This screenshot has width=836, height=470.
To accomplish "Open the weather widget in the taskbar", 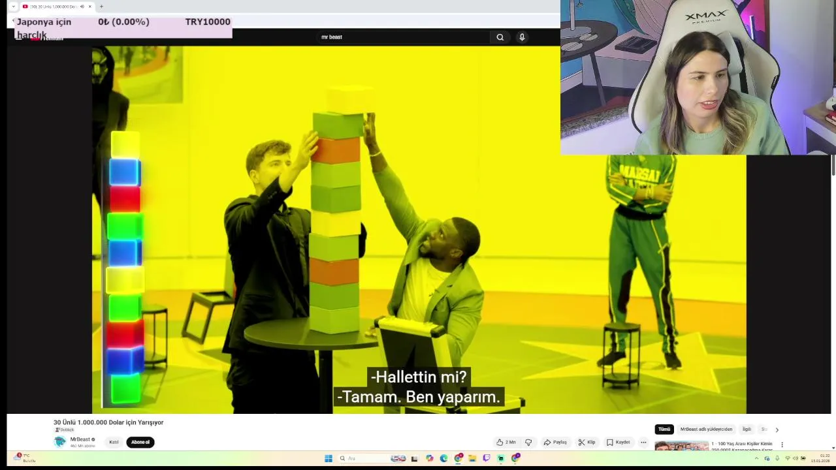I will (x=25, y=458).
